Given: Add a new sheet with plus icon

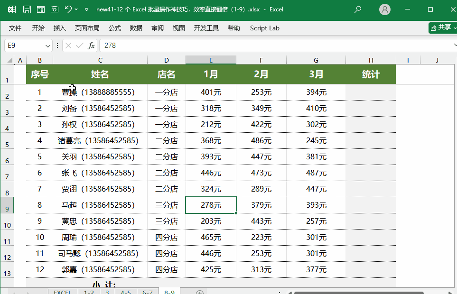Looking at the screenshot, I should click(x=200, y=292).
